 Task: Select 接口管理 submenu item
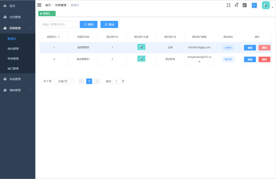click(18, 68)
